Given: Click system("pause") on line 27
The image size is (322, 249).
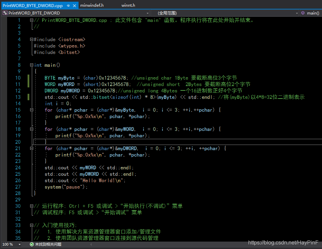Looking at the screenshot, I should click(x=66, y=187).
